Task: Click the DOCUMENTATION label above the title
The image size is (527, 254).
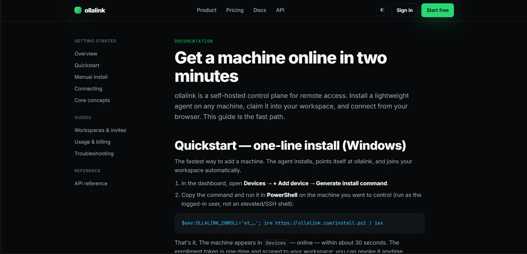Action: (x=193, y=41)
